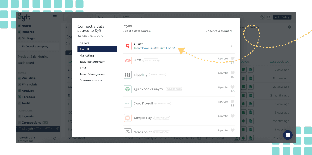
Task: Open "Don't have Gusto? Get it here!" link
Action: coord(154,48)
